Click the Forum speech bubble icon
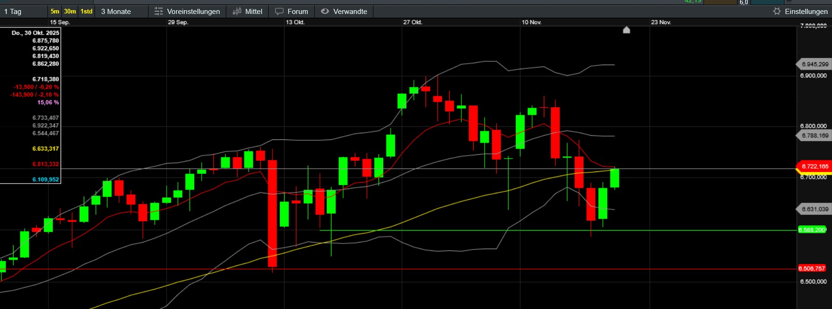 pos(279,11)
